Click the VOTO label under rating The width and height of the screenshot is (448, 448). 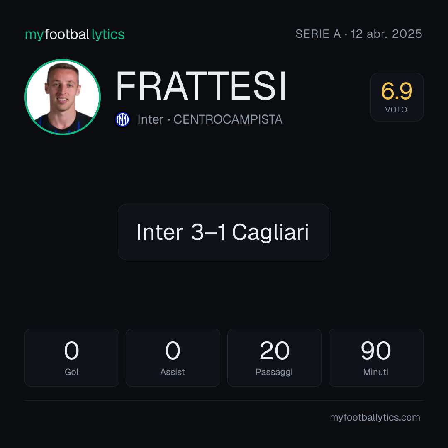pyautogui.click(x=396, y=110)
